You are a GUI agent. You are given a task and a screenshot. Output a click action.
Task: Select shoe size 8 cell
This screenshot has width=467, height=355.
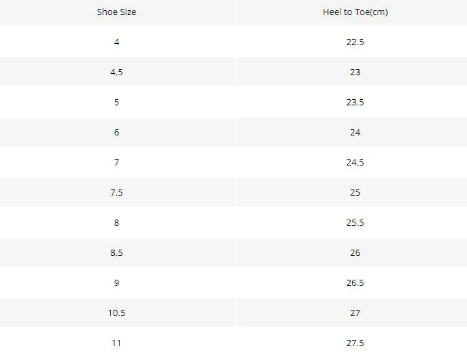116,223
